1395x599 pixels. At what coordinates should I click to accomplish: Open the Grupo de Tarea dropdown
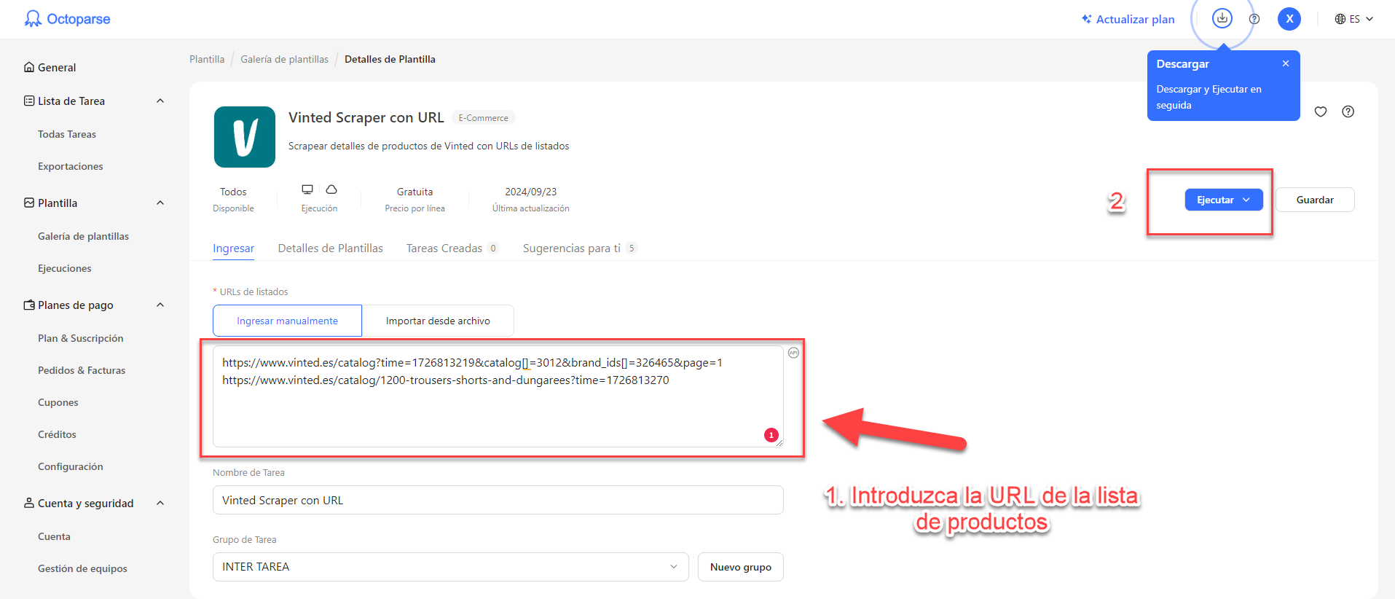451,567
